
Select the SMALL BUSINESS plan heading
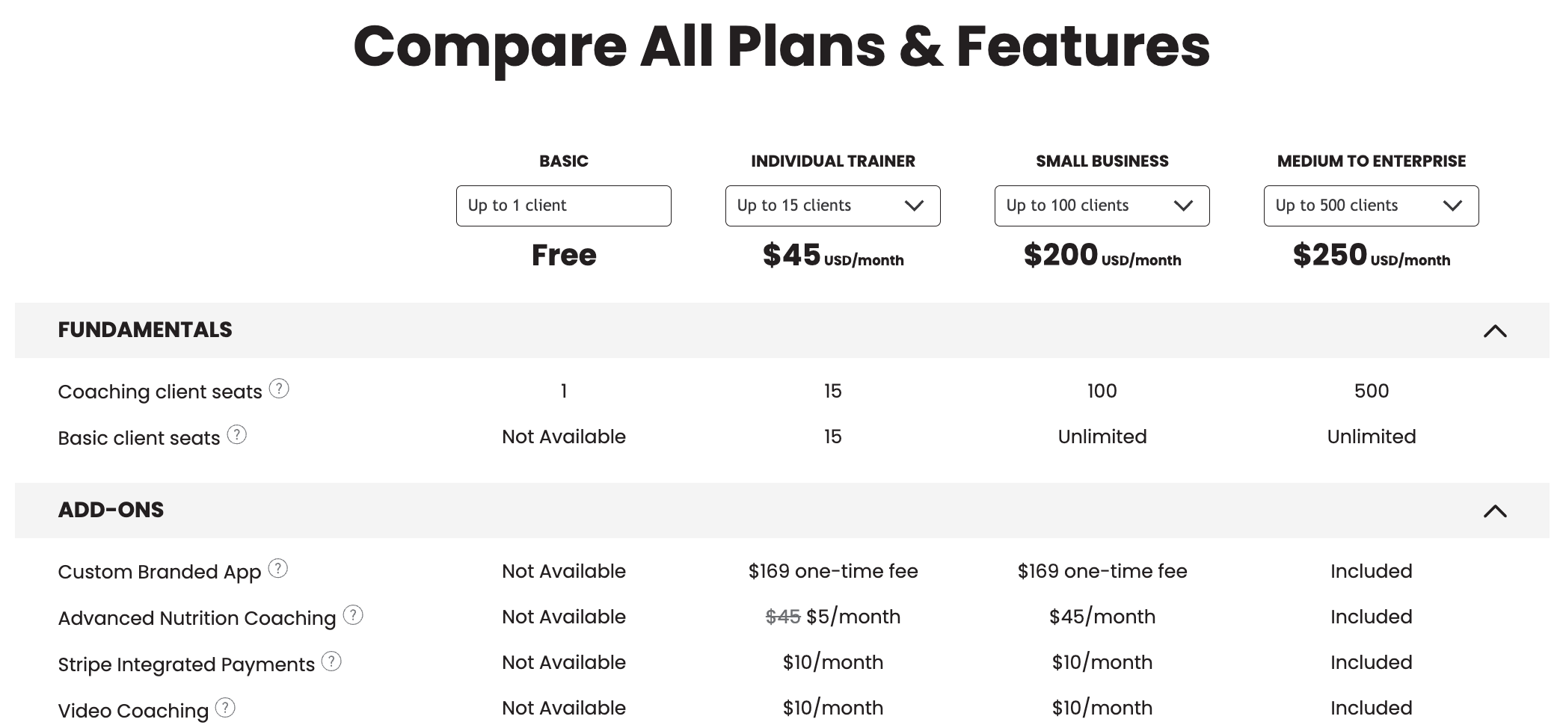[x=1102, y=161]
